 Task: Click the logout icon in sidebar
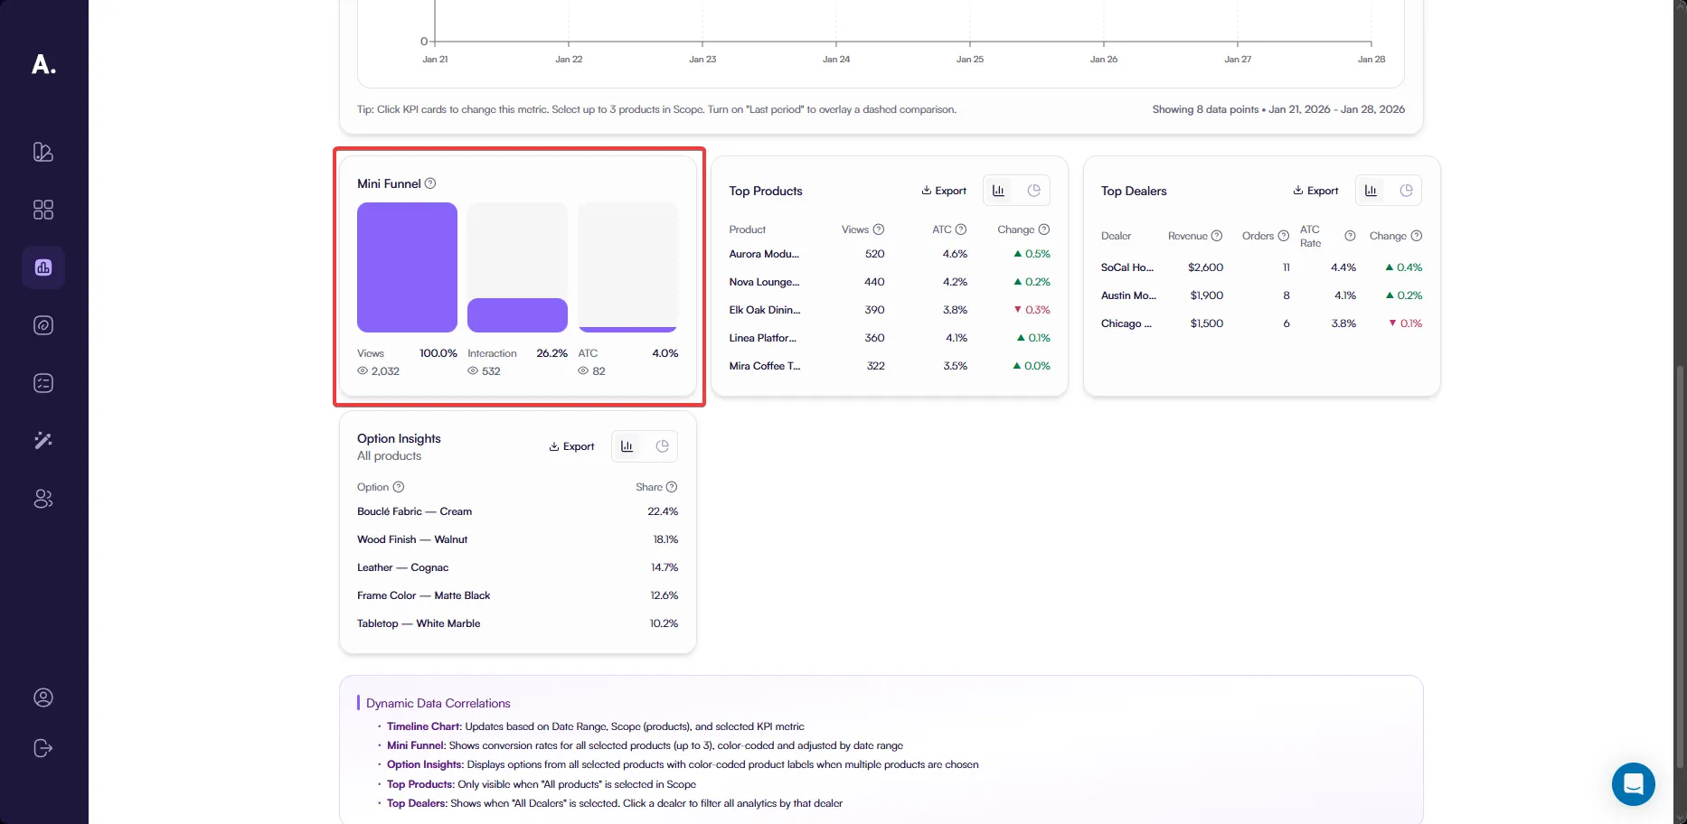coord(43,748)
